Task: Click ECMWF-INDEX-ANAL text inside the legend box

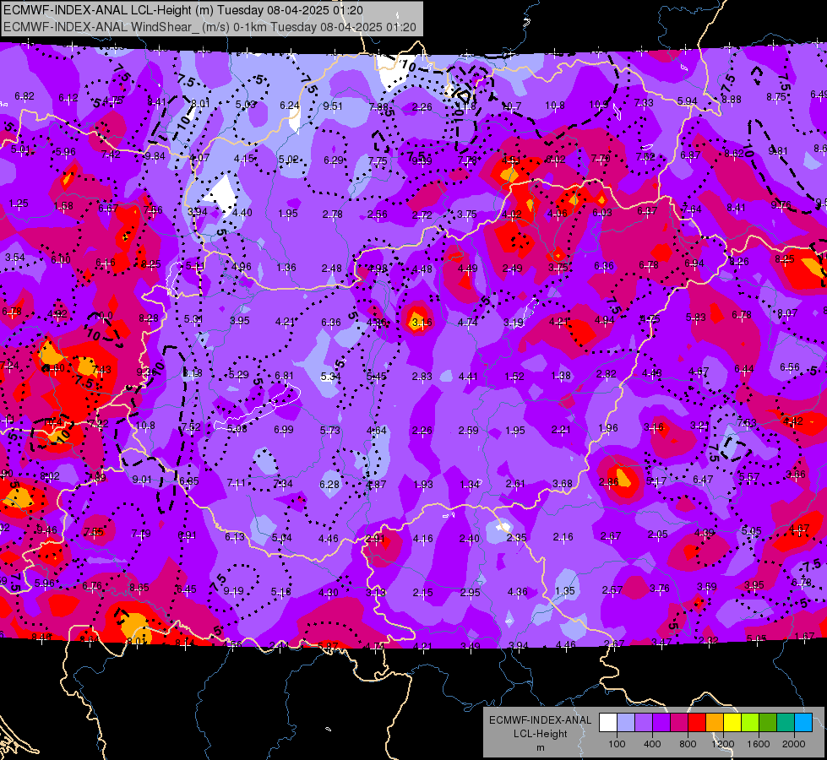Action: pos(540,720)
